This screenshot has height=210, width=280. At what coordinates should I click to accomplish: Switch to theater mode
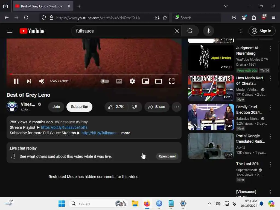[x=159, y=81]
